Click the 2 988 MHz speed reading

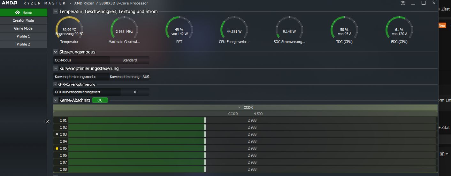(124, 32)
